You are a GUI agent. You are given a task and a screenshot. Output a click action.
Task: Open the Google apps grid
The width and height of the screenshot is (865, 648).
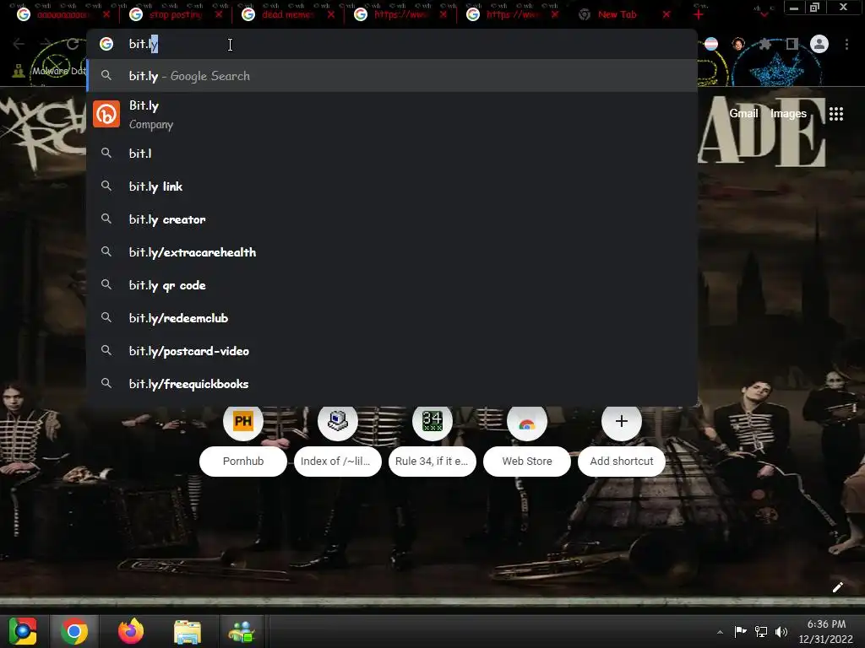pyautogui.click(x=836, y=114)
